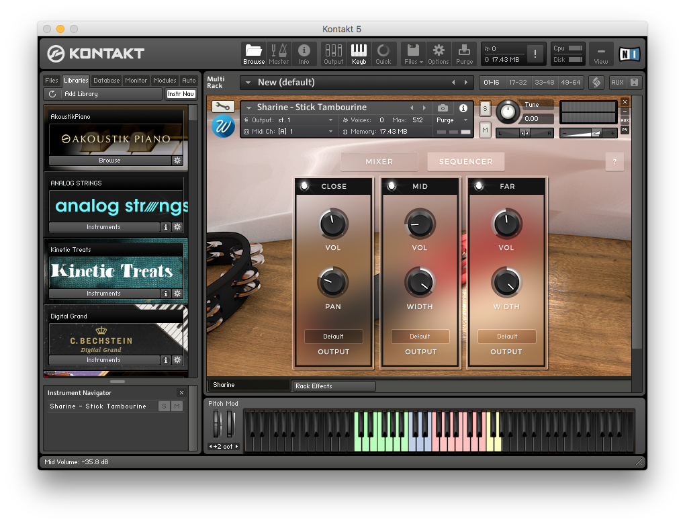Click the instrument pan slider

point(524,133)
